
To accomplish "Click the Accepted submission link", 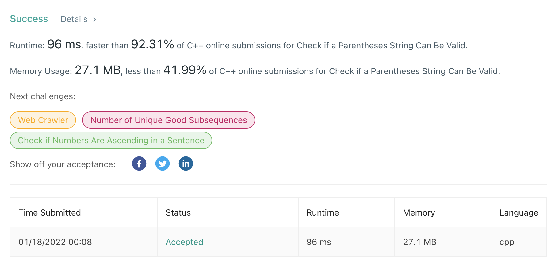I will [184, 242].
